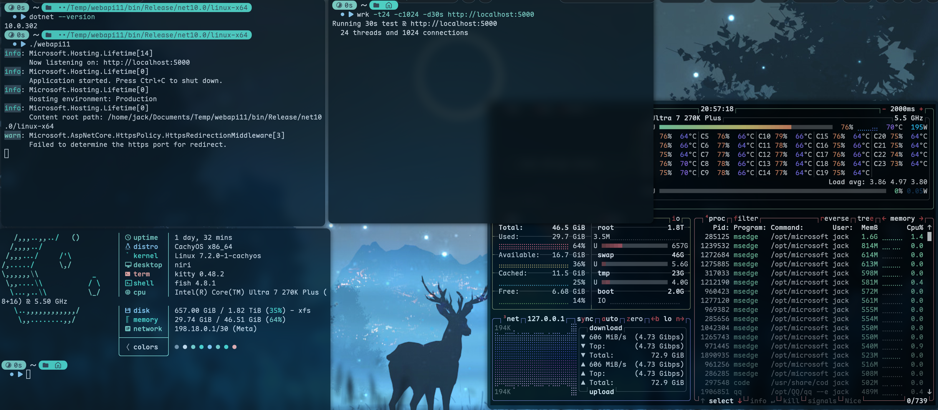The width and height of the screenshot is (938, 410).
Task: Click the 0s timer pill in fastfetch terminal prompt
Action: click(14, 365)
